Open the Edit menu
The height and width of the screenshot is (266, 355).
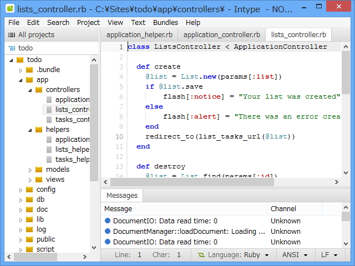tap(33, 23)
